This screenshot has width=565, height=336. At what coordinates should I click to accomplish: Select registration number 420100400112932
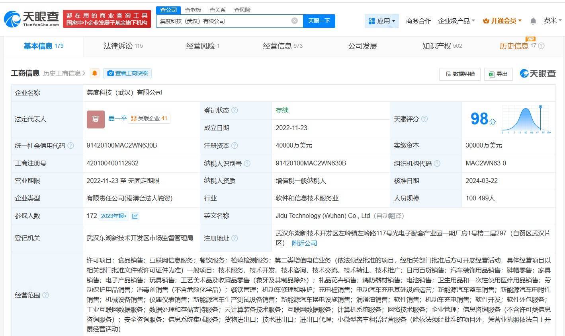tap(113, 163)
